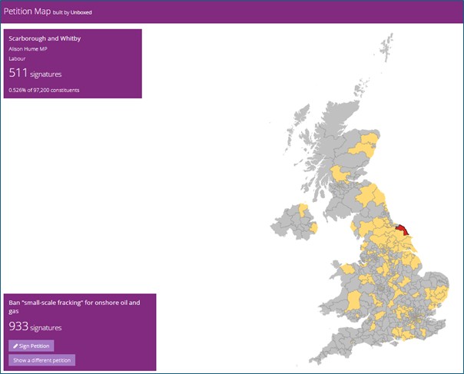The height and width of the screenshot is (374, 464).
Task: Click the Shetland Islands on the map
Action: [393, 46]
